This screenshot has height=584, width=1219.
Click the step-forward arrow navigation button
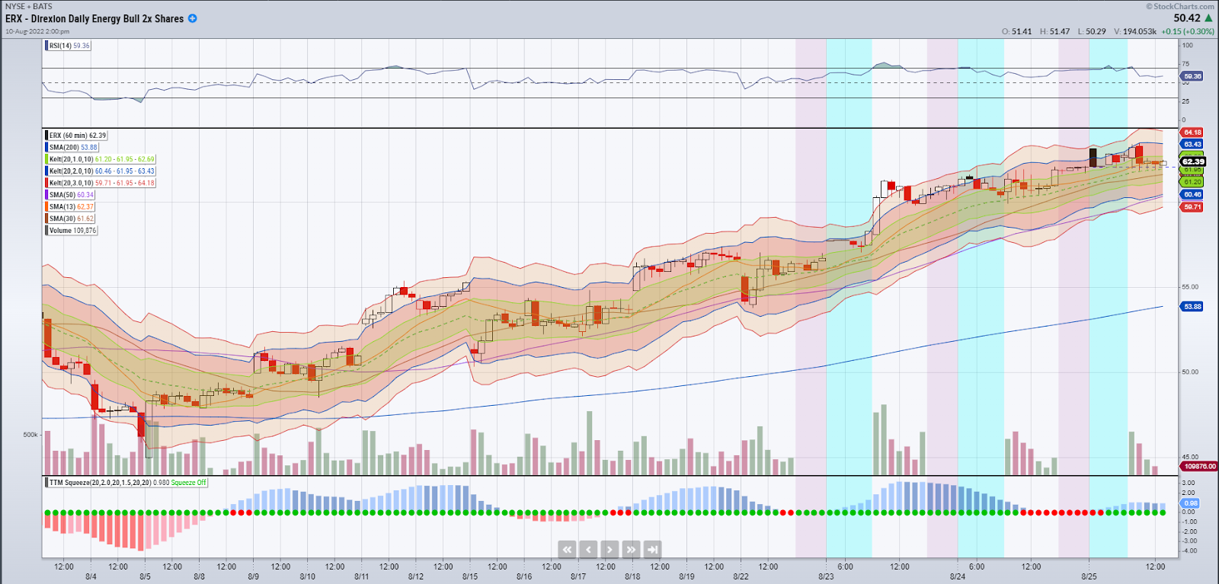(x=609, y=549)
